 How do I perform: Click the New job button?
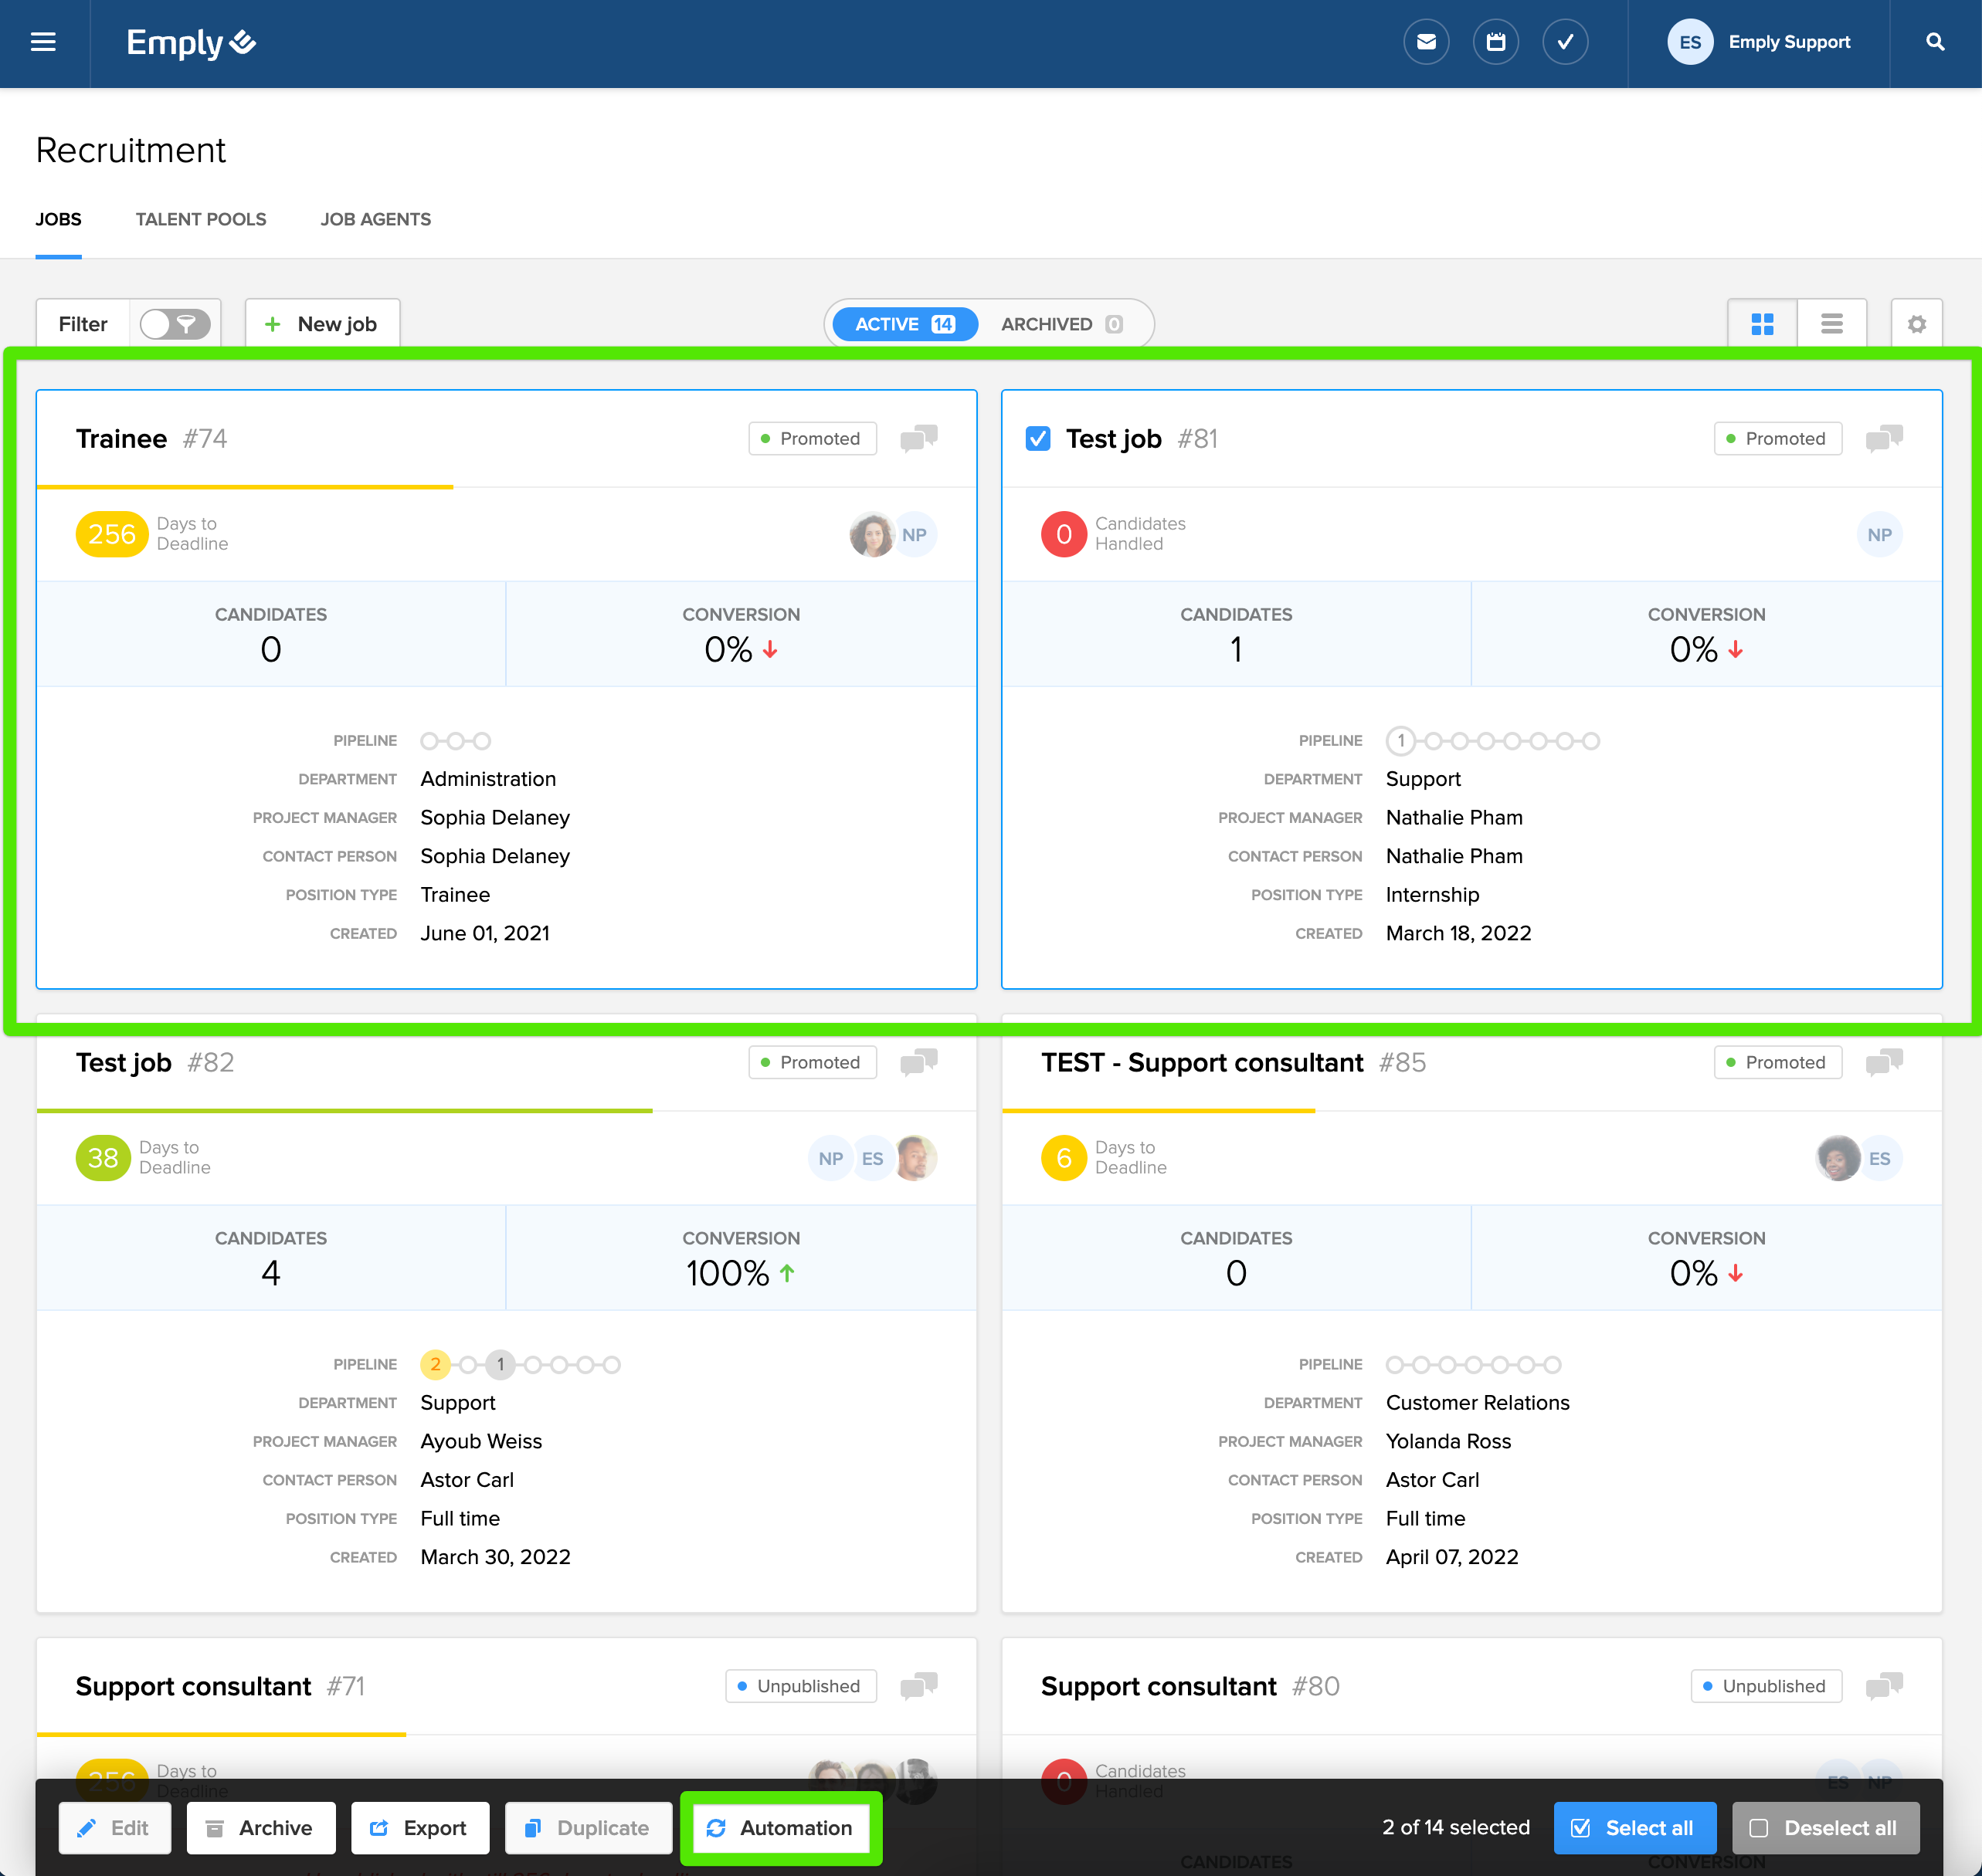[x=321, y=324]
